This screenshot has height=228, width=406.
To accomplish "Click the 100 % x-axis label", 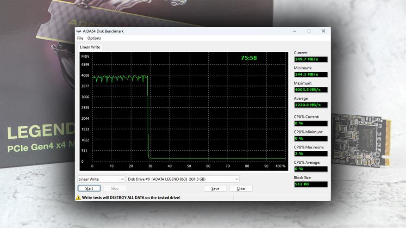I will click(281, 166).
